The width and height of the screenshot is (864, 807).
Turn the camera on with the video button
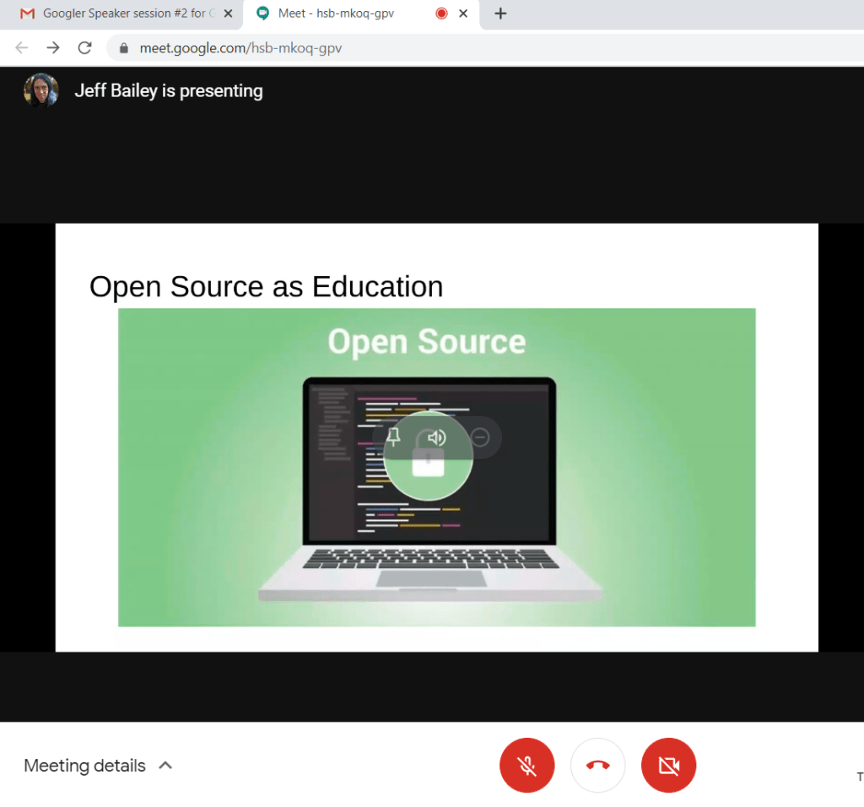click(x=668, y=766)
